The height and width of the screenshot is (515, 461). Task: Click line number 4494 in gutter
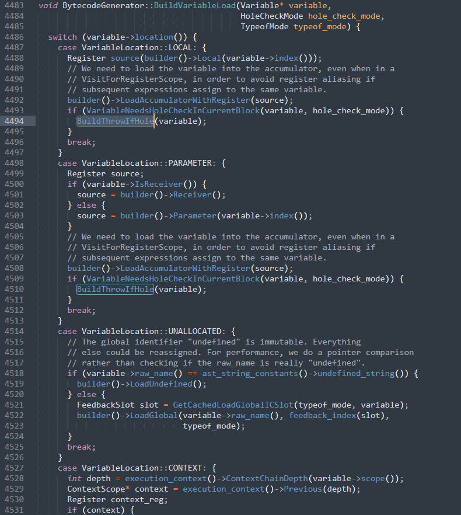click(14, 121)
